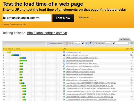Open the tested site link after Testing finished
This screenshot has height=101, width=134.
pos(47,33)
